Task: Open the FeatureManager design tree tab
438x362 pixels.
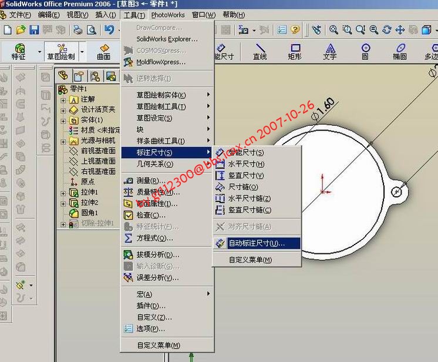Action: [63, 76]
